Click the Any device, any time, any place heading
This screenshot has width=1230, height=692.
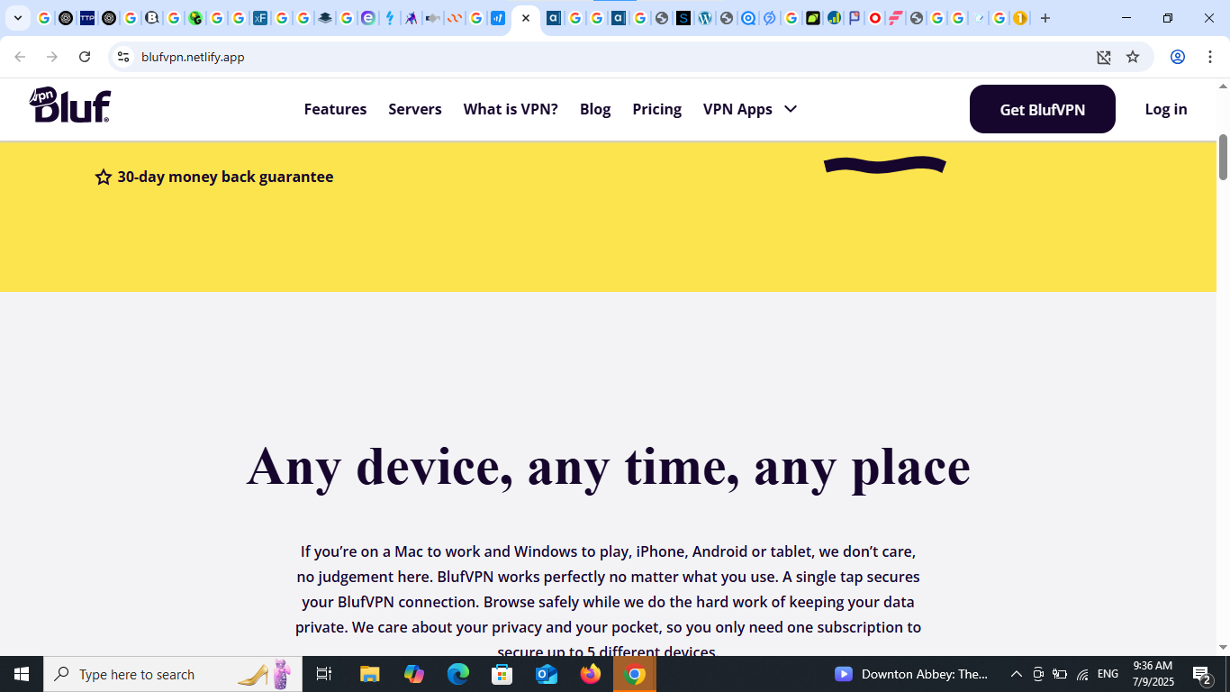point(609,466)
